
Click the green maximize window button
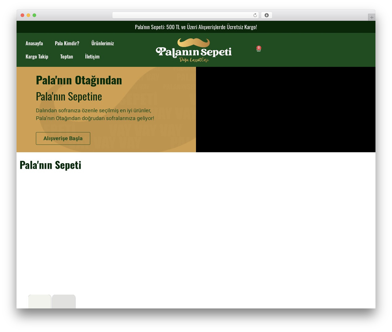click(x=34, y=15)
